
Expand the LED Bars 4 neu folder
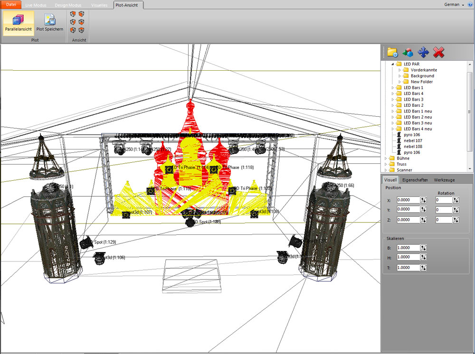[393, 129]
